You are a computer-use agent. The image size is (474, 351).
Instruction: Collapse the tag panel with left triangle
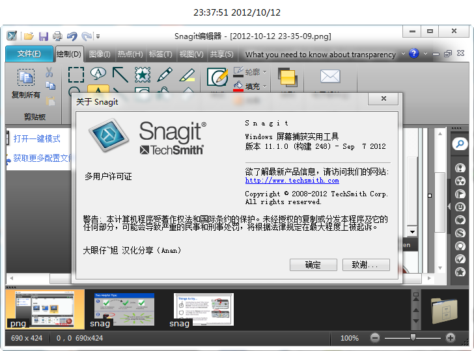449,207
